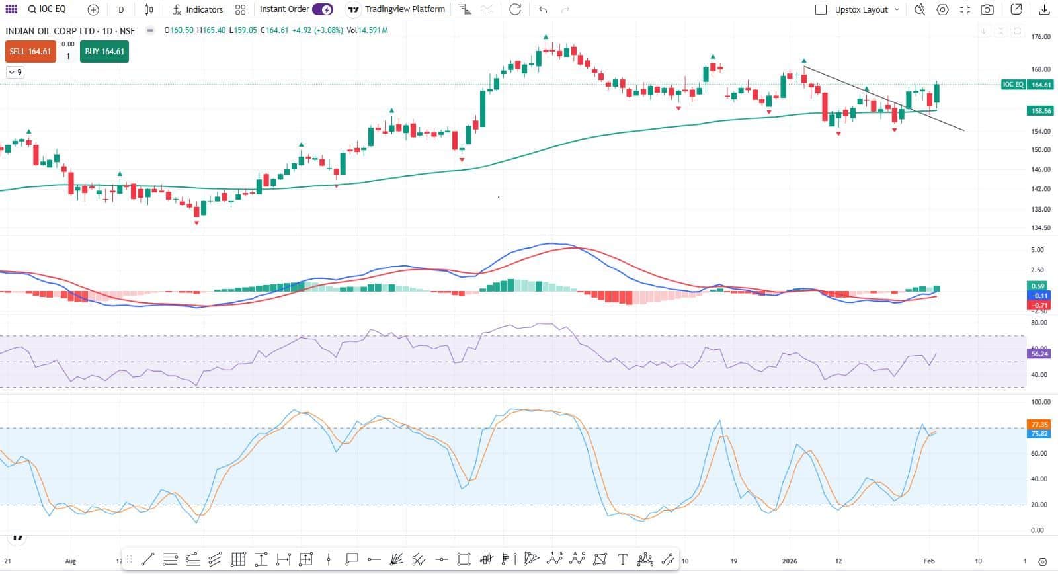
Task: Click the layout square icon
Action: [x=821, y=10]
